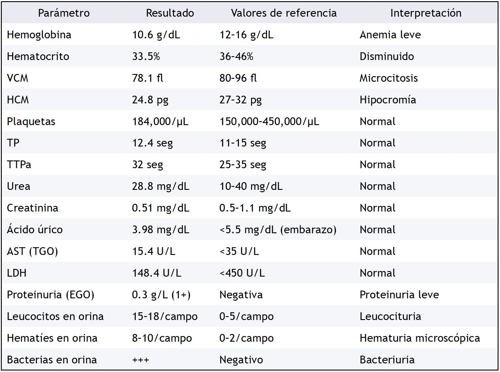The width and height of the screenshot is (500, 372).
Task: Select the Ácido úrico parameter label
Action: click(x=34, y=230)
